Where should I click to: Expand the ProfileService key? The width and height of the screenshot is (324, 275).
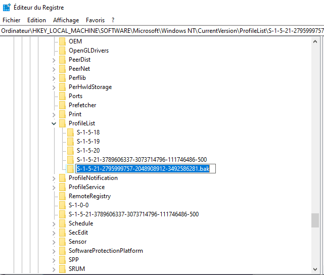pos(54,188)
